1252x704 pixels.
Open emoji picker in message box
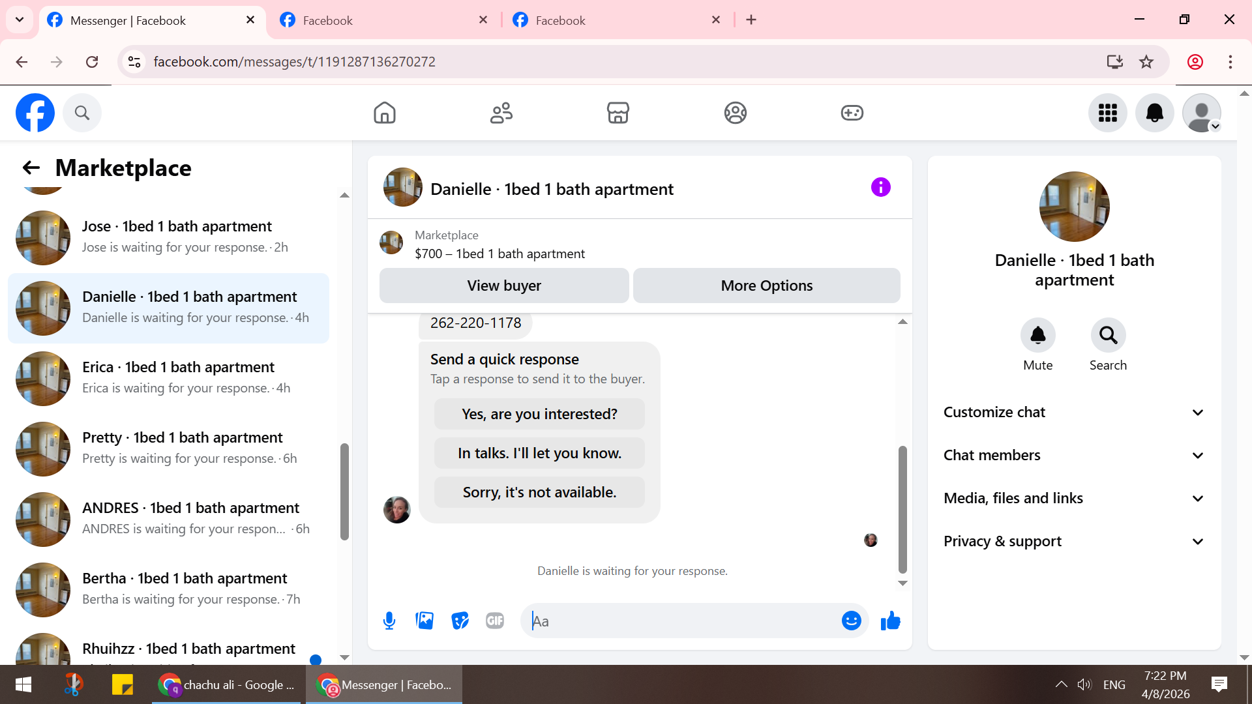click(x=851, y=621)
